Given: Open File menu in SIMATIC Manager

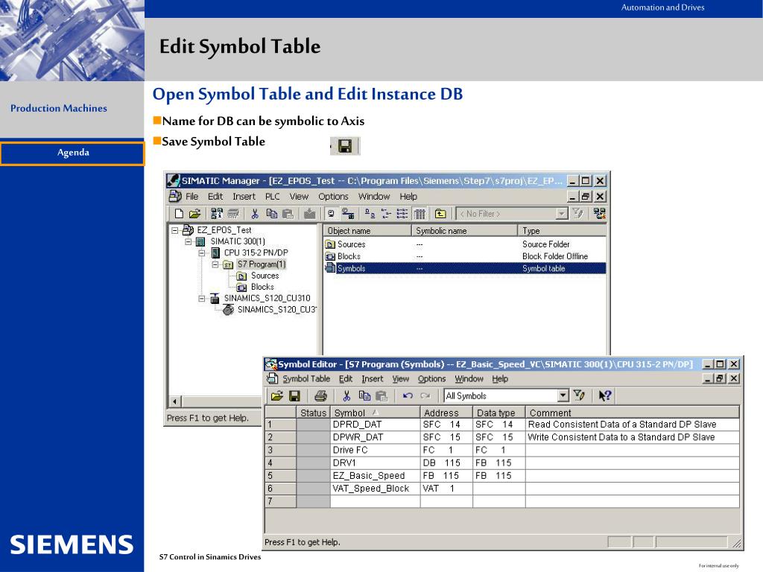Looking at the screenshot, I should click(191, 197).
